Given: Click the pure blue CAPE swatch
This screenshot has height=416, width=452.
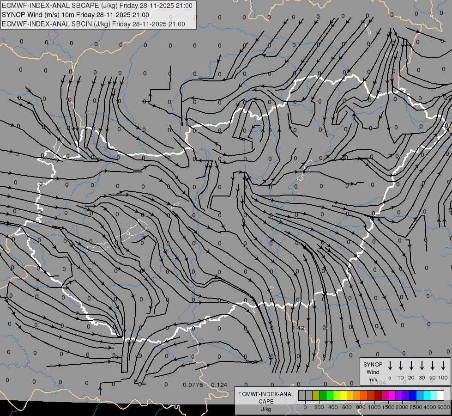Looking at the screenshot, I should click(x=412, y=395).
